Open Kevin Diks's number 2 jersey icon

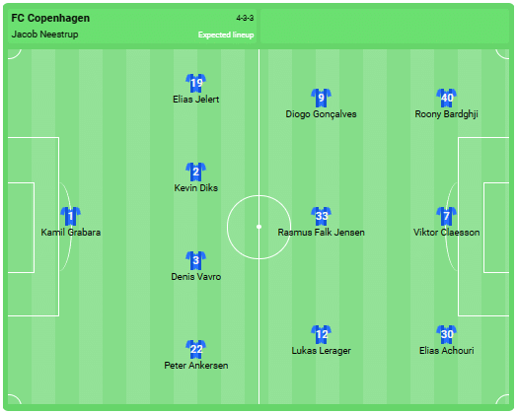coord(196,172)
